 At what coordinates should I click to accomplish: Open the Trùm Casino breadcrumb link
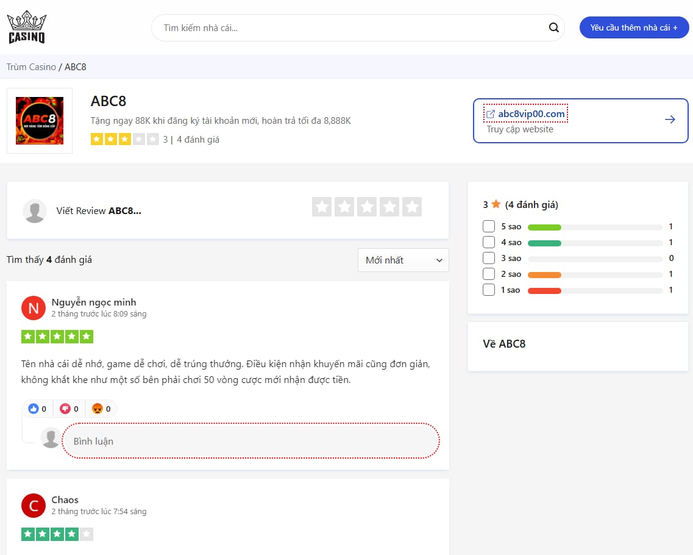click(x=31, y=66)
